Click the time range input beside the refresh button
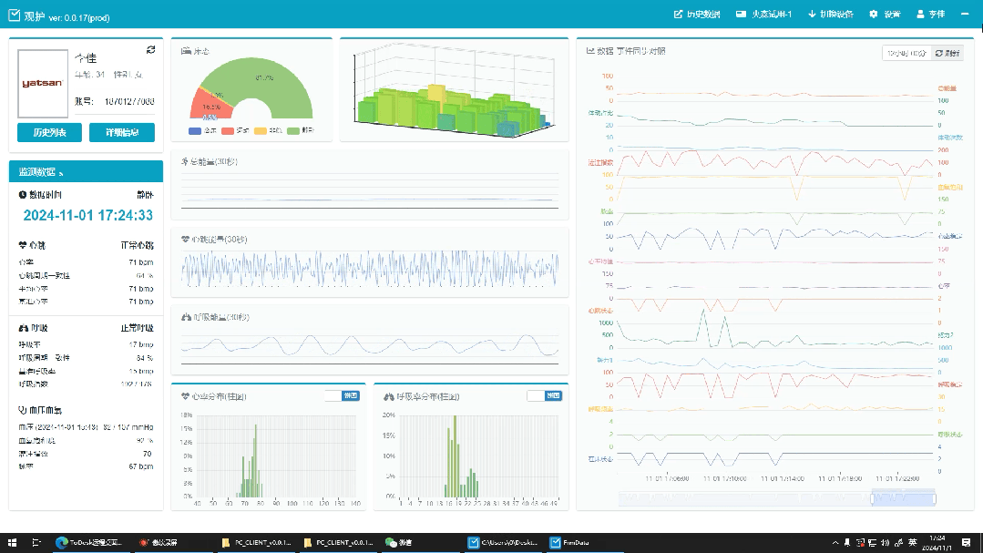 point(906,53)
